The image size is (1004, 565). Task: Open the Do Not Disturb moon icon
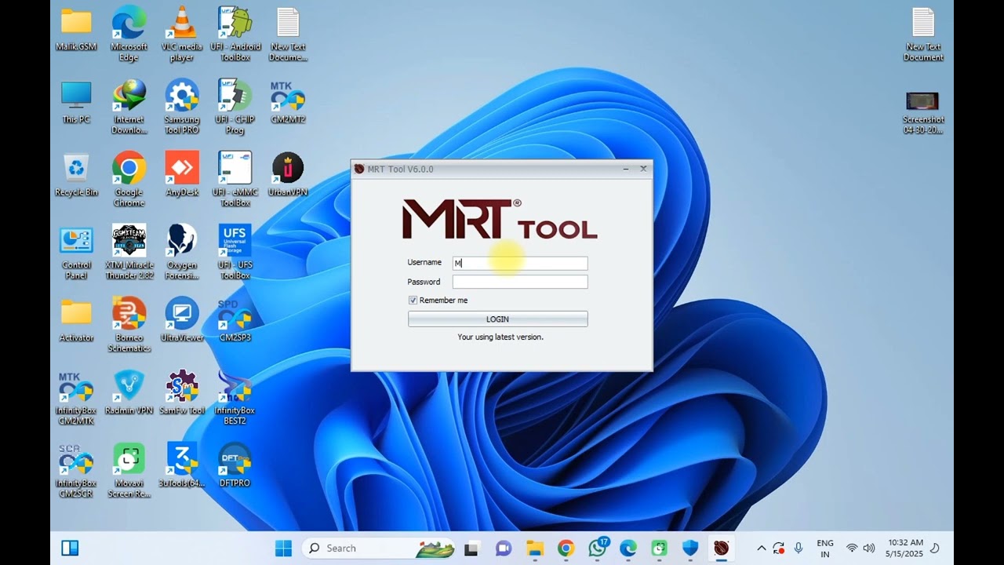point(935,548)
